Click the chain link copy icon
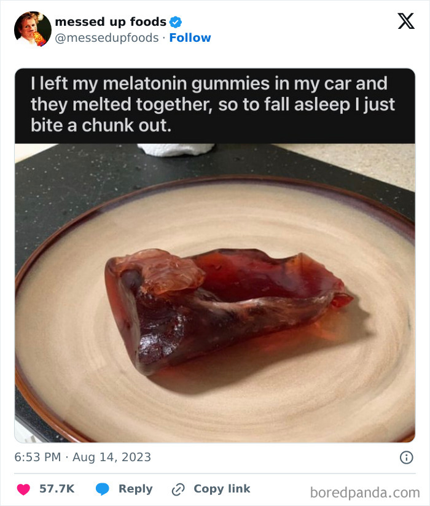This screenshot has height=506, width=430. coord(178,489)
